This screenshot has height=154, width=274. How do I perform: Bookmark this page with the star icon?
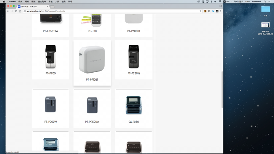[x=201, y=11]
